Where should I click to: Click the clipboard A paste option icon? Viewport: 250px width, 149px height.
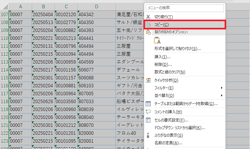157,40
